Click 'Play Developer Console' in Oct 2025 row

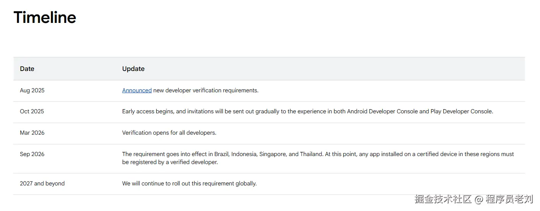tap(461, 111)
